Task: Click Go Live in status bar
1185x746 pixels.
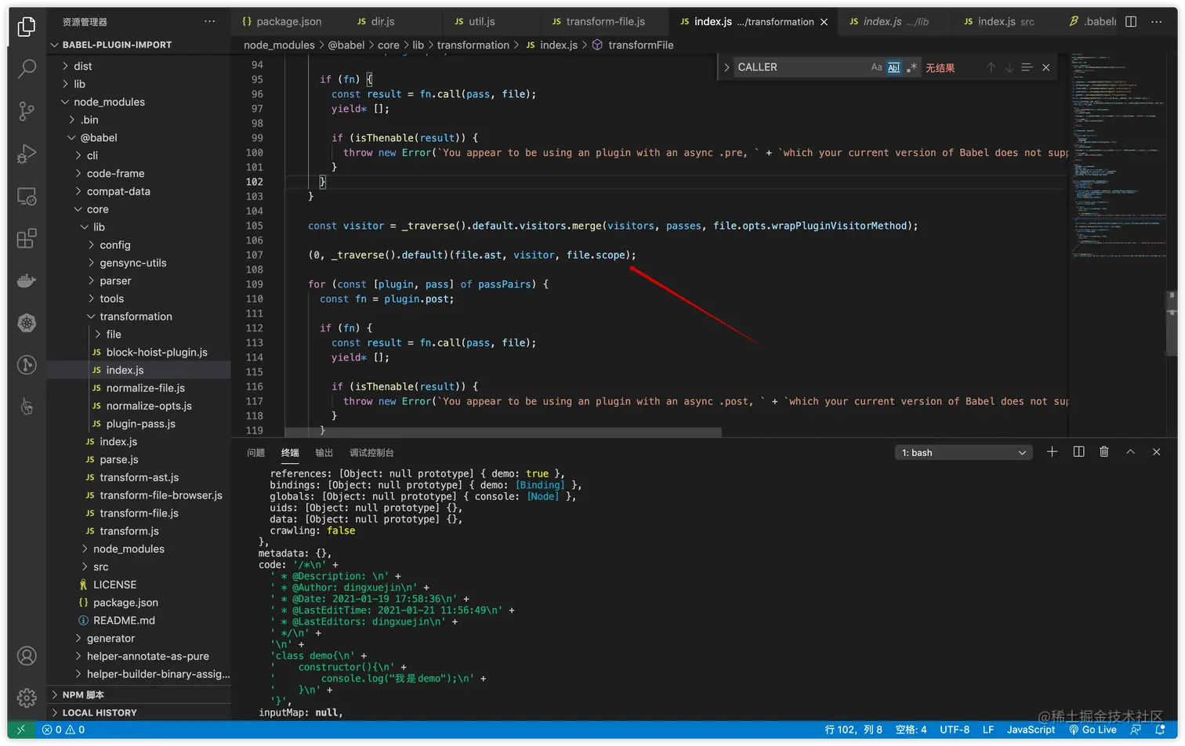Action: 1093,730
